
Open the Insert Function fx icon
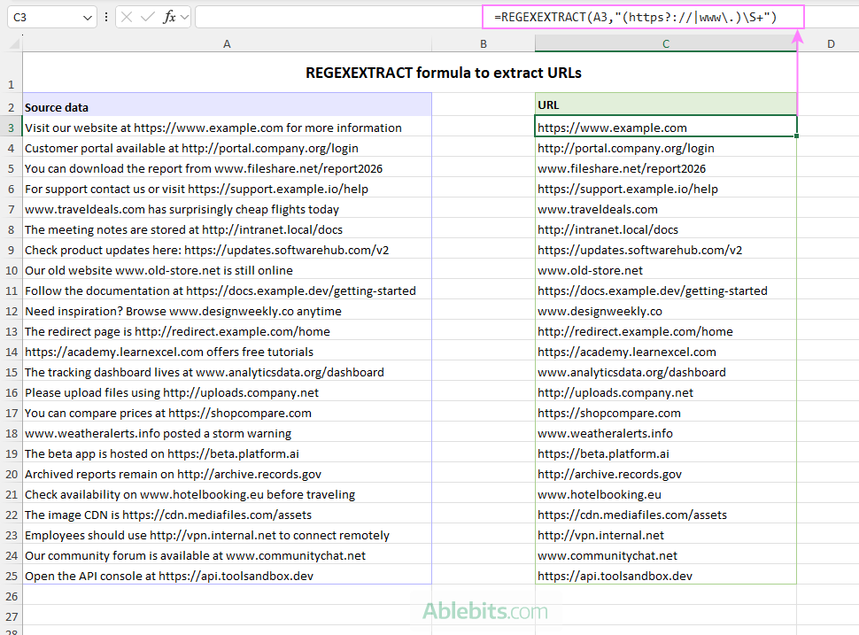[x=169, y=18]
